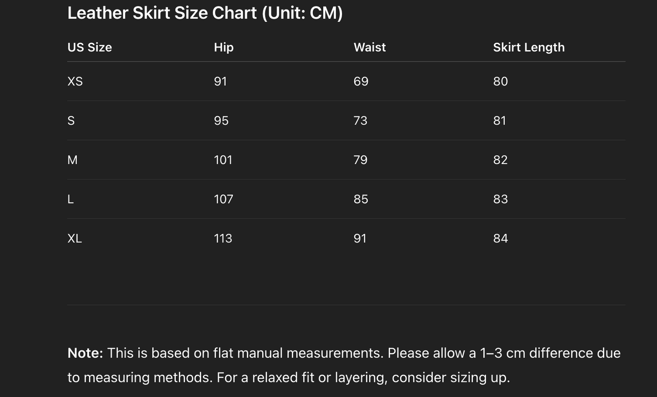Click the hip value 113
Screen dimensions: 657x397
[223, 238]
